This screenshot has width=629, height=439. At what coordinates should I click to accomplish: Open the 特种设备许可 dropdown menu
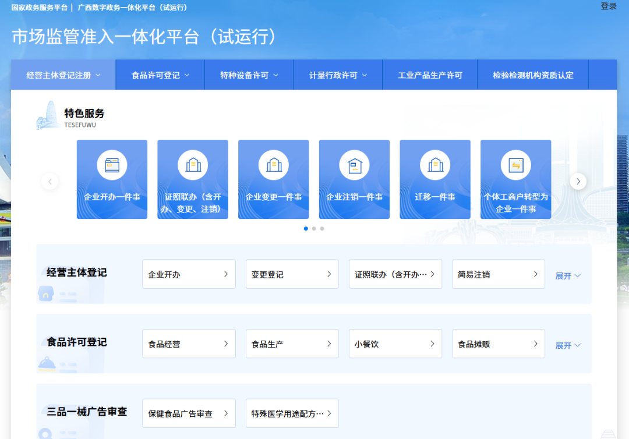tap(249, 75)
